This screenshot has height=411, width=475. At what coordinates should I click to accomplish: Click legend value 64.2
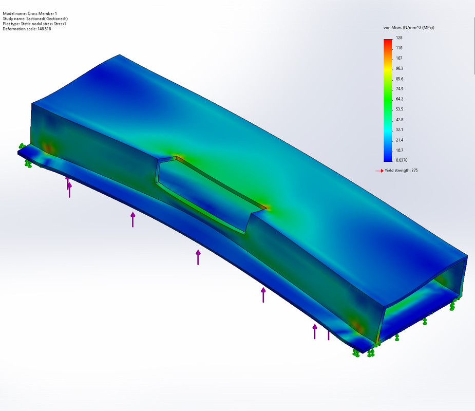coord(400,99)
